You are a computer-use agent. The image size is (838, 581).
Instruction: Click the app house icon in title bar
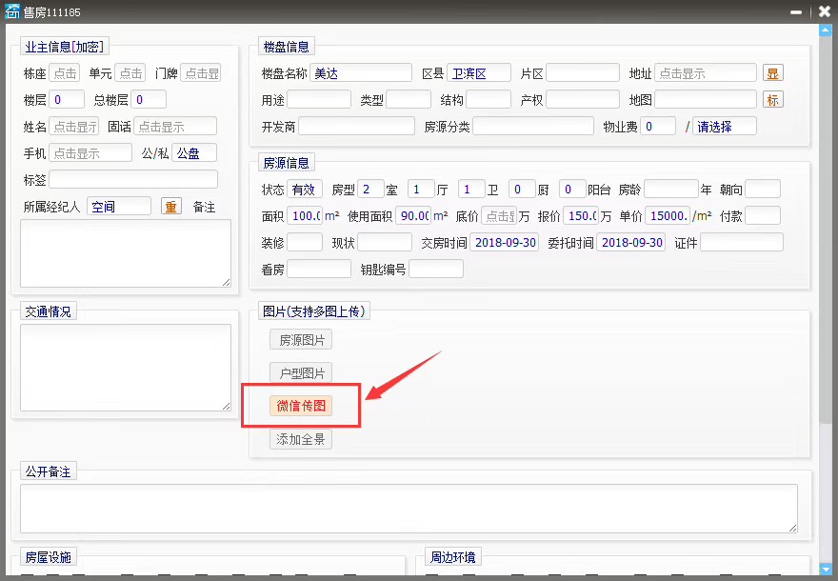click(x=11, y=11)
